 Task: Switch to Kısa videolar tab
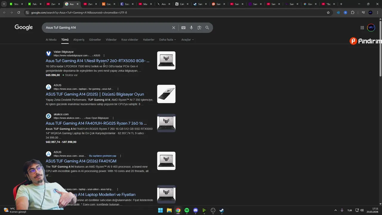coord(130,40)
